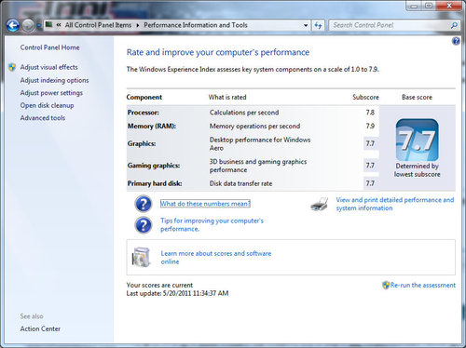Image resolution: width=466 pixels, height=348 pixels.
Task: Click the search magnifier icon
Action: click(454, 25)
